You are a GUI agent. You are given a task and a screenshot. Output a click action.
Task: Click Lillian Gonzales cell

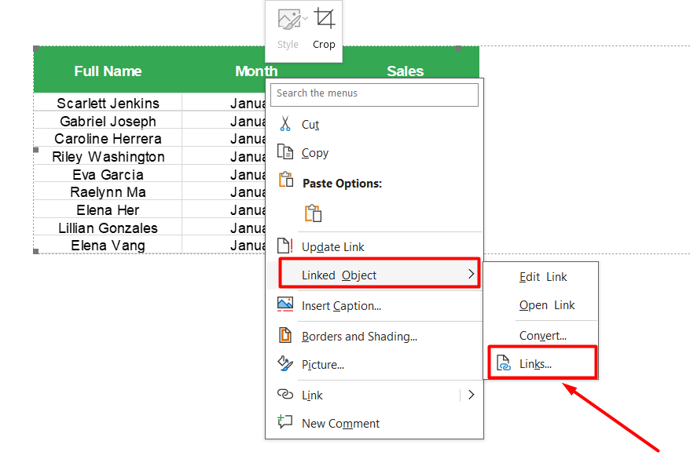108,228
